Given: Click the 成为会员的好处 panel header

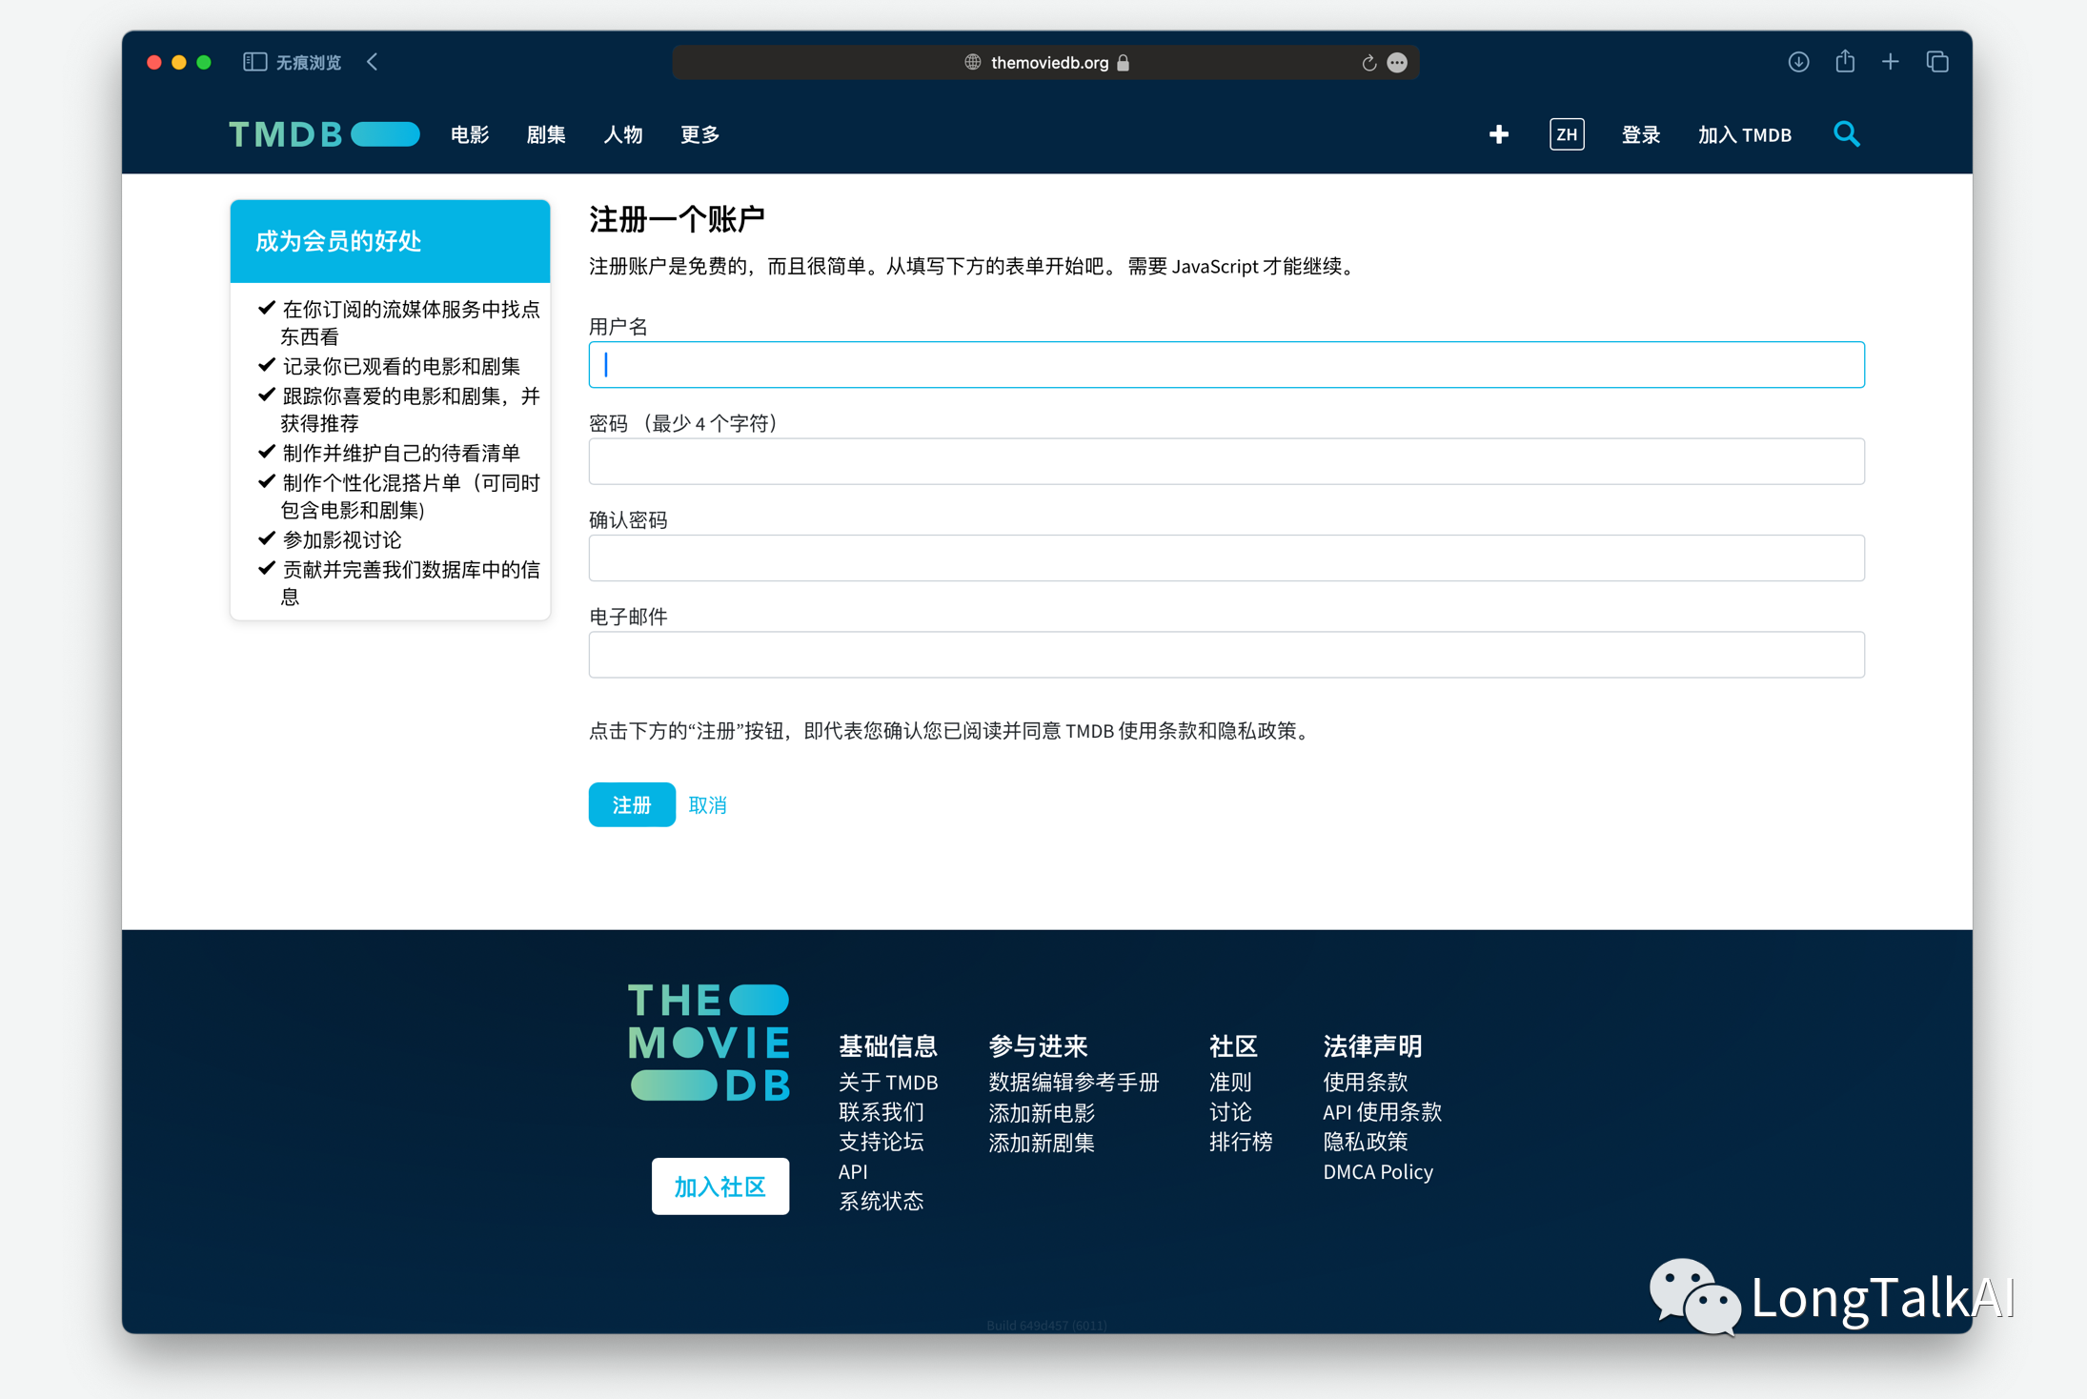Looking at the screenshot, I should (x=390, y=241).
